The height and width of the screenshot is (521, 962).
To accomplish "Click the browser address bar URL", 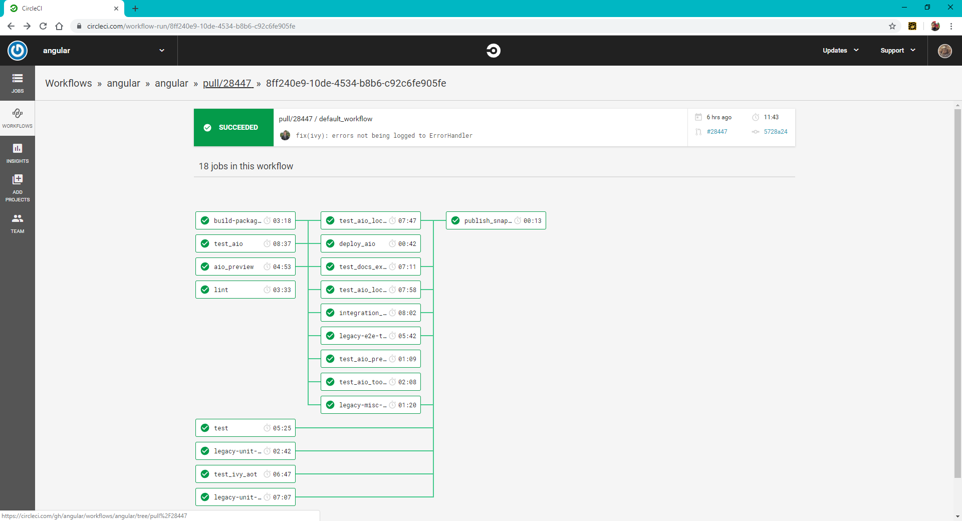I will click(191, 26).
